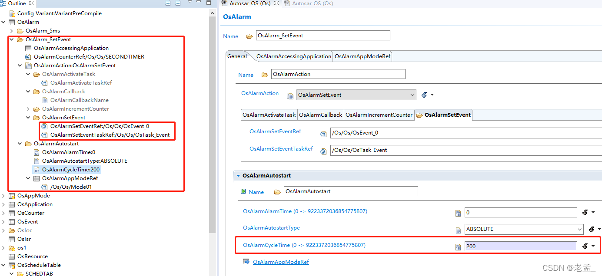This screenshot has height=276, width=602.
Task: Switch to the OsAlarmAppModeRef tab
Action: pyautogui.click(x=363, y=56)
